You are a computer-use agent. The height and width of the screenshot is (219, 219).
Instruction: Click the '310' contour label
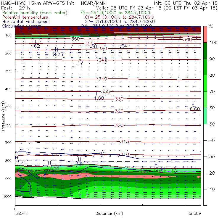point(125,154)
